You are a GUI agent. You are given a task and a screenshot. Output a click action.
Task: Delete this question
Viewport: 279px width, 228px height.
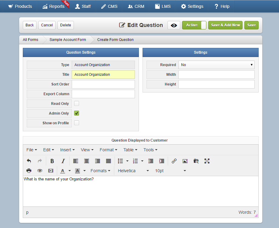pyautogui.click(x=65, y=25)
